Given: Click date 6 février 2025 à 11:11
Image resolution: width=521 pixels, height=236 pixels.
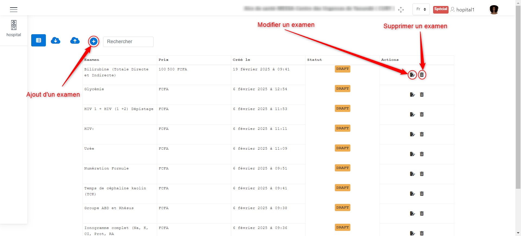Looking at the screenshot, I should [x=260, y=129].
